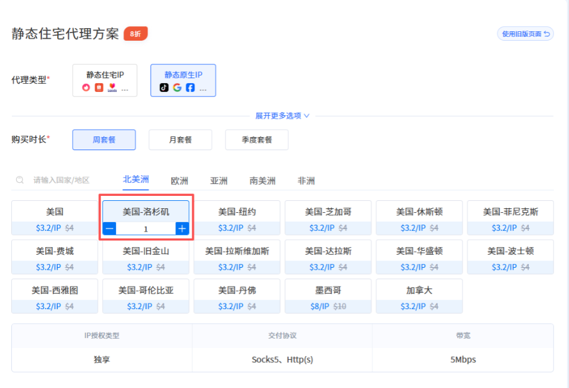This screenshot has width=569, height=388.
Task: Select the 美国-拉斯维加斯 region card
Action: click(x=237, y=257)
